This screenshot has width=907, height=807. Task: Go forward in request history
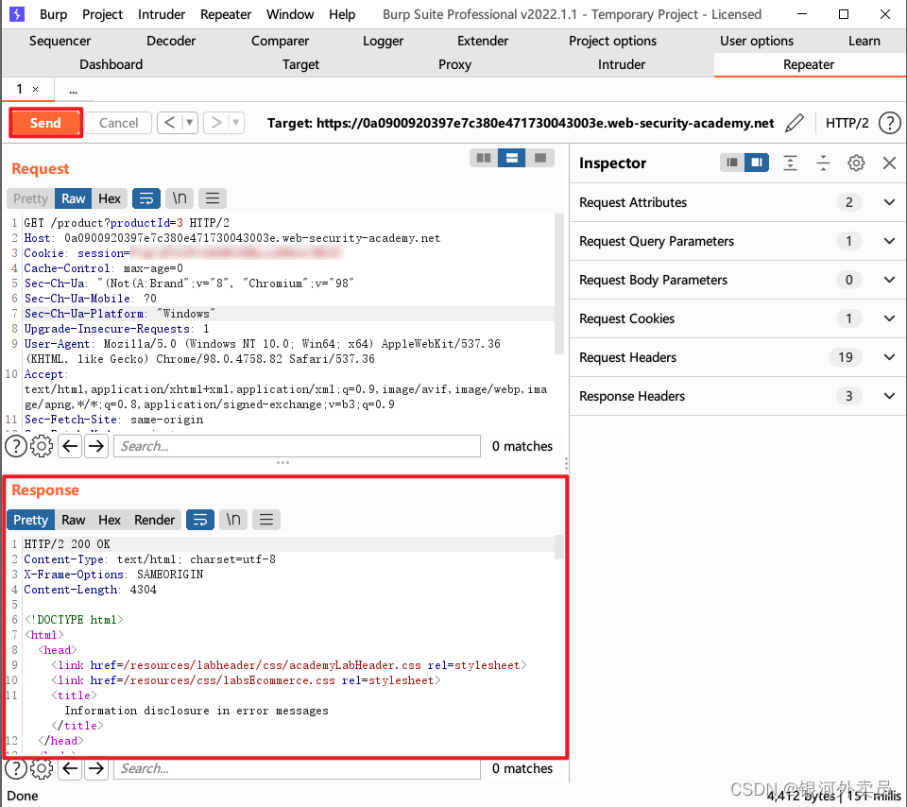(216, 123)
